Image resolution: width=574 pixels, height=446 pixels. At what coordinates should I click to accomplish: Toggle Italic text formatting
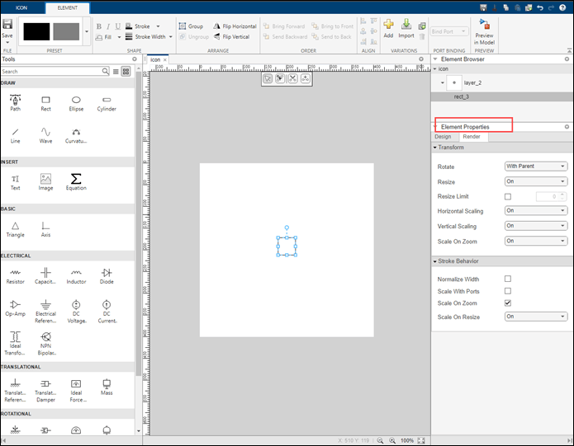108,26
